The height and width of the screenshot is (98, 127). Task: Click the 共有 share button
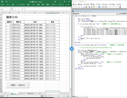click(67, 5)
